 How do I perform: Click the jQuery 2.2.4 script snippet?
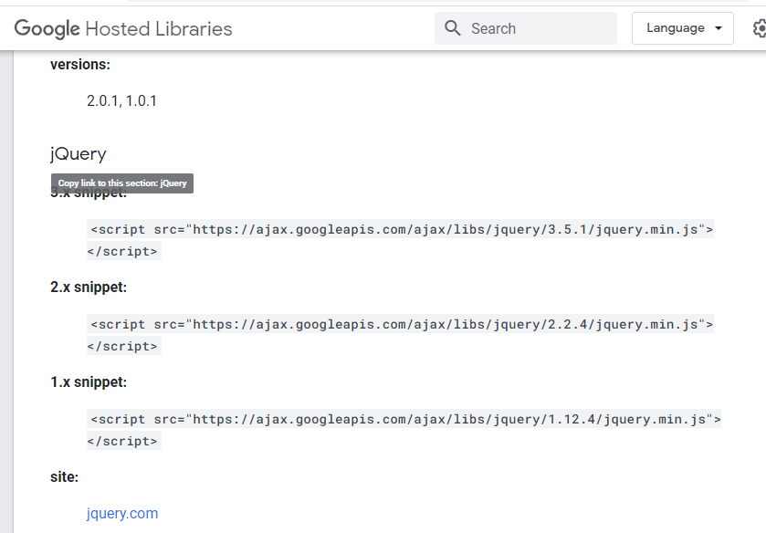[400, 335]
